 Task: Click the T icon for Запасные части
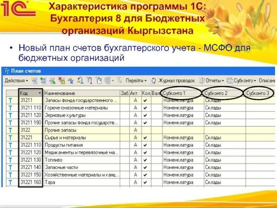point(10,167)
